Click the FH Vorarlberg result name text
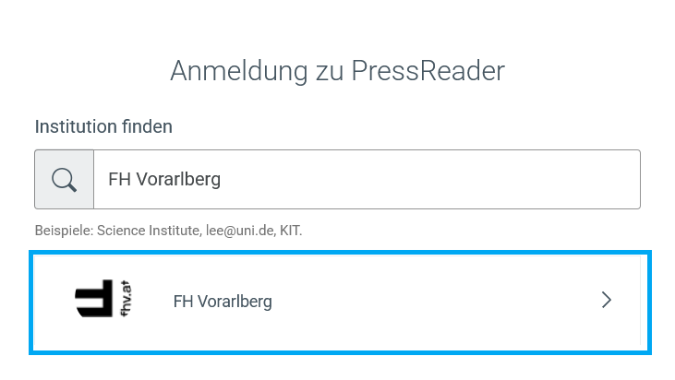The height and width of the screenshot is (380, 675). [223, 302]
